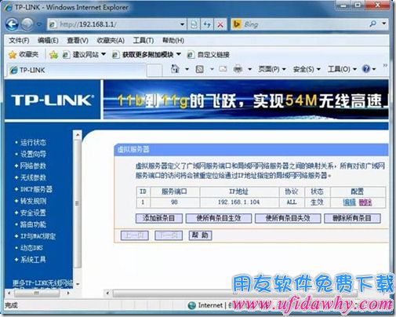Open the 页面(P) toolbar menu
Image resolution: width=396 pixels, height=317 pixels.
tap(272, 69)
